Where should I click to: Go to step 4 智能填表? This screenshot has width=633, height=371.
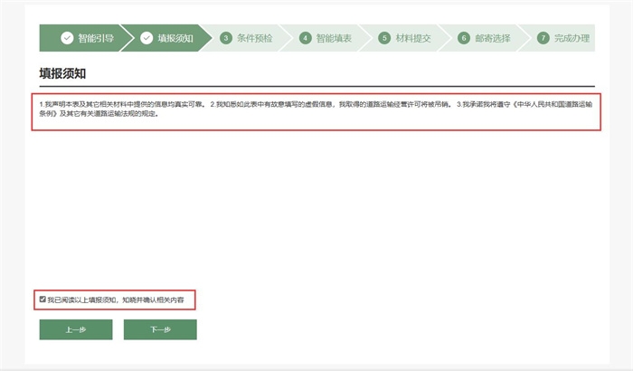click(x=326, y=38)
